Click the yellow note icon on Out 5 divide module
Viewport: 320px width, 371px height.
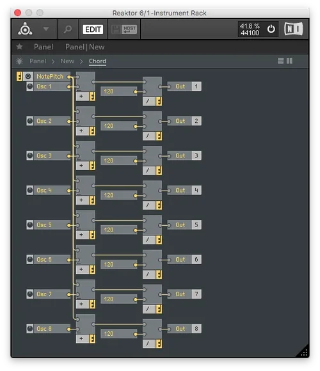pyautogui.click(x=159, y=240)
